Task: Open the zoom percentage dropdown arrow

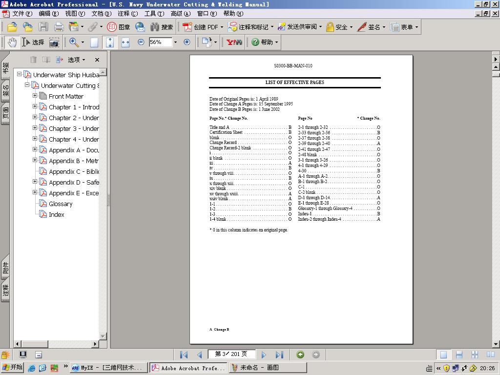Action: [175, 42]
